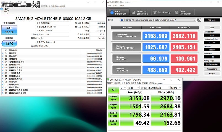Click Start position 0 MB field
Screen dimensions: 222x132
point(212,35)
